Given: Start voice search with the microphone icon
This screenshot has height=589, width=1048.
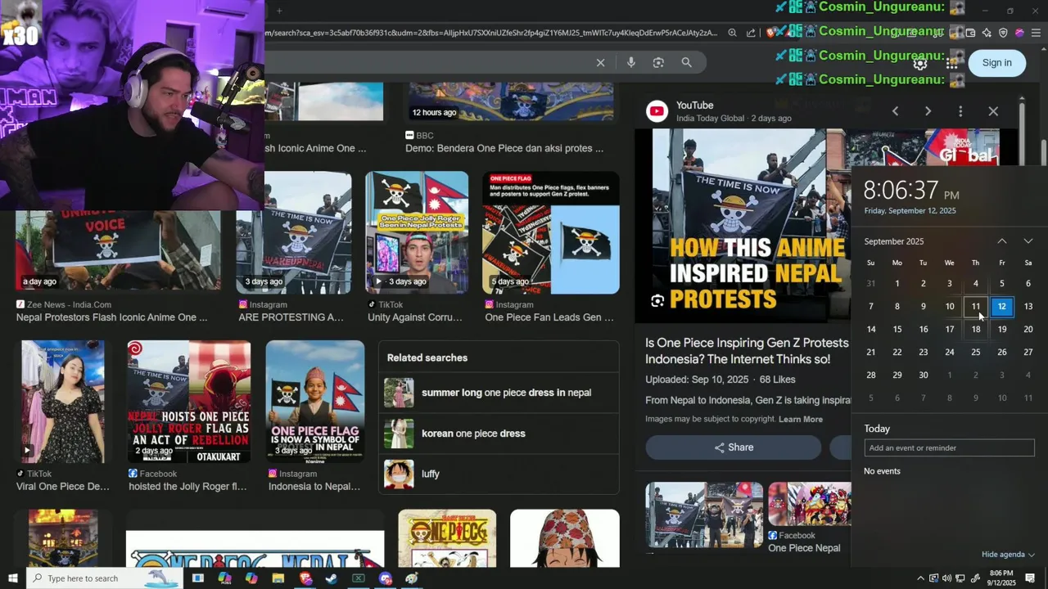Looking at the screenshot, I should click(630, 62).
